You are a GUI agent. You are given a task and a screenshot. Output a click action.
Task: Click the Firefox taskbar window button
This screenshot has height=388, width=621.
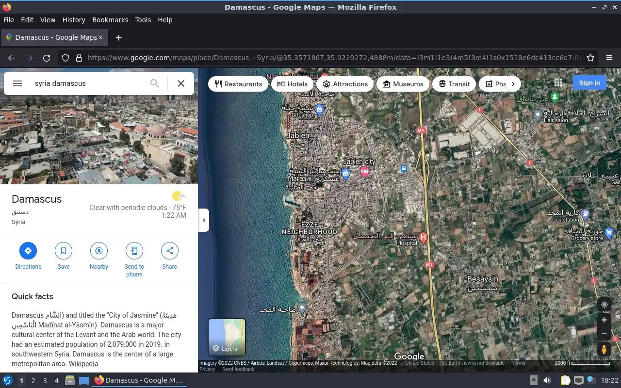139,381
